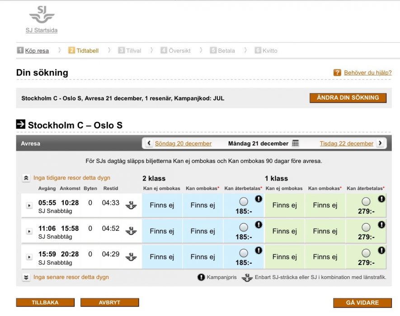Expand details for the 05:55 departure

[x=29, y=206]
